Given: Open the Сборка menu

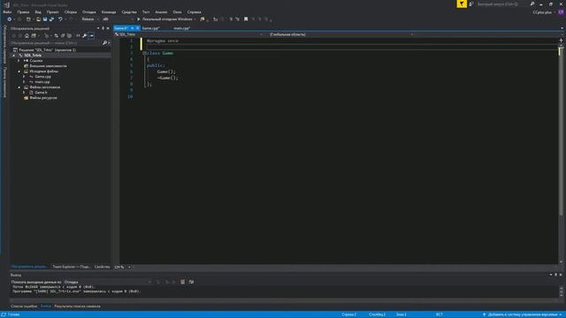Looking at the screenshot, I should [x=71, y=11].
